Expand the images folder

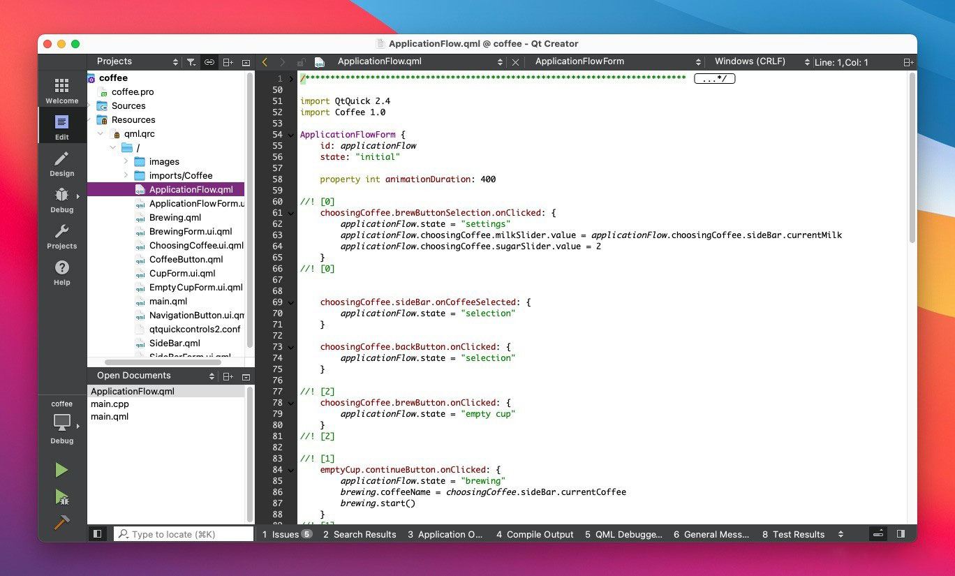tap(126, 161)
